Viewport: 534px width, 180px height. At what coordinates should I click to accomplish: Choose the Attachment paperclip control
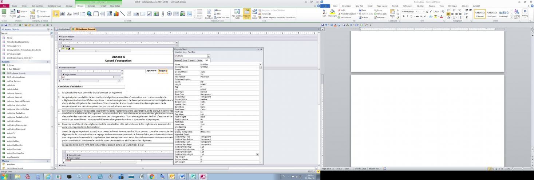point(162,14)
